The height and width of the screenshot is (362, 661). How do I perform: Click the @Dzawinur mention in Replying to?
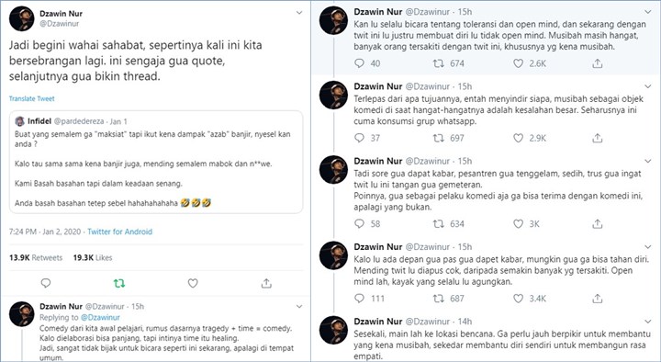tap(100, 317)
